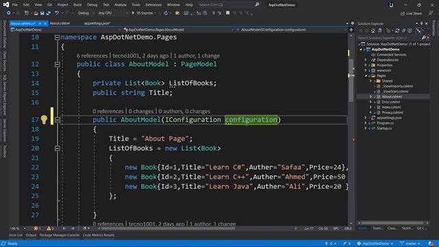
Task: Click the warning count icon below editor
Action: pos(49,228)
